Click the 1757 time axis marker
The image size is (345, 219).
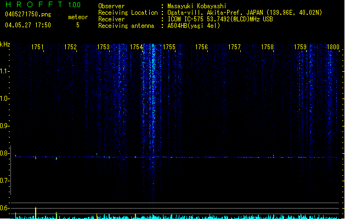tap(234, 47)
